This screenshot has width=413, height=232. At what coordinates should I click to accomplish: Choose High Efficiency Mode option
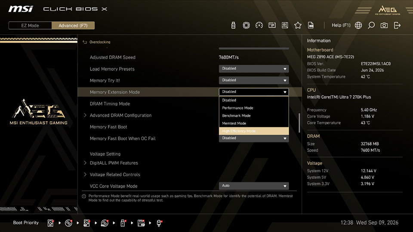[254, 131]
